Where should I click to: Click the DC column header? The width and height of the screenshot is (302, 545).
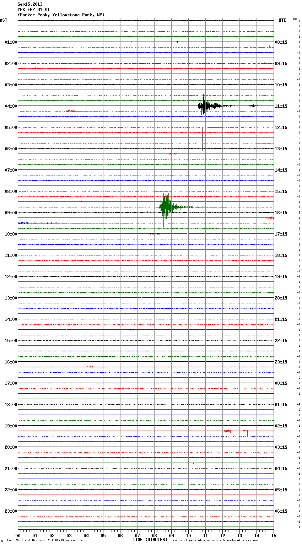click(x=295, y=19)
